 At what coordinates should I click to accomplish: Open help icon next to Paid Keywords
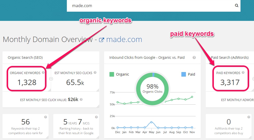tap(243, 73)
